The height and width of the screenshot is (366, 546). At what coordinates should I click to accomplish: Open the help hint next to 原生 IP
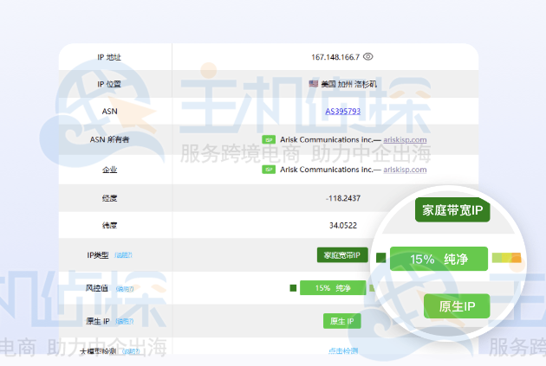[124, 321]
